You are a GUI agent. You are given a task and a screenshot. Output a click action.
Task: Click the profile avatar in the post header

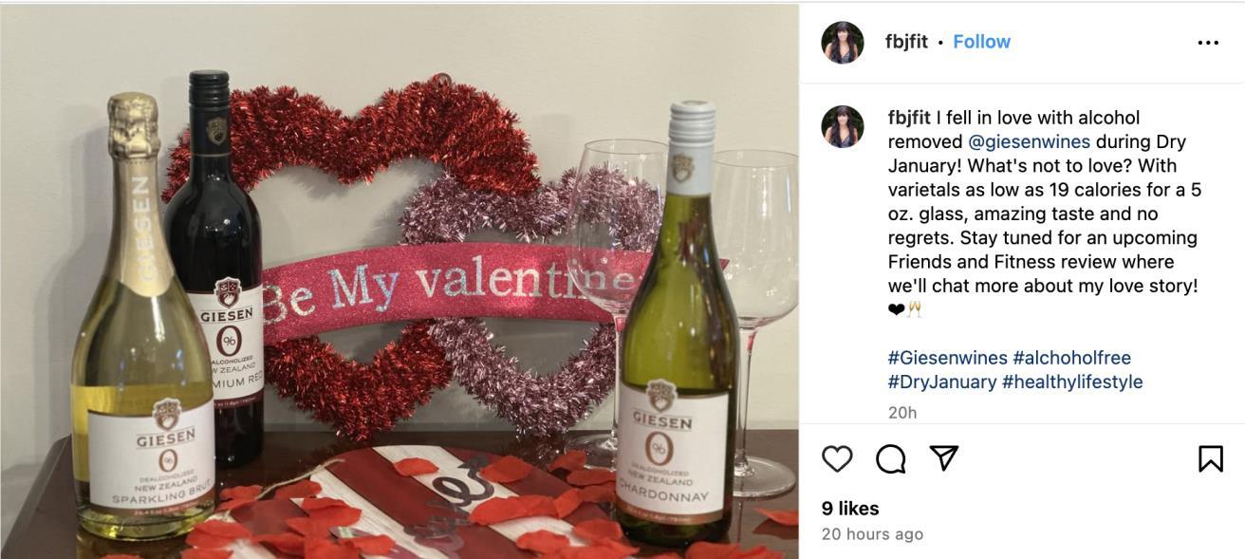(843, 43)
